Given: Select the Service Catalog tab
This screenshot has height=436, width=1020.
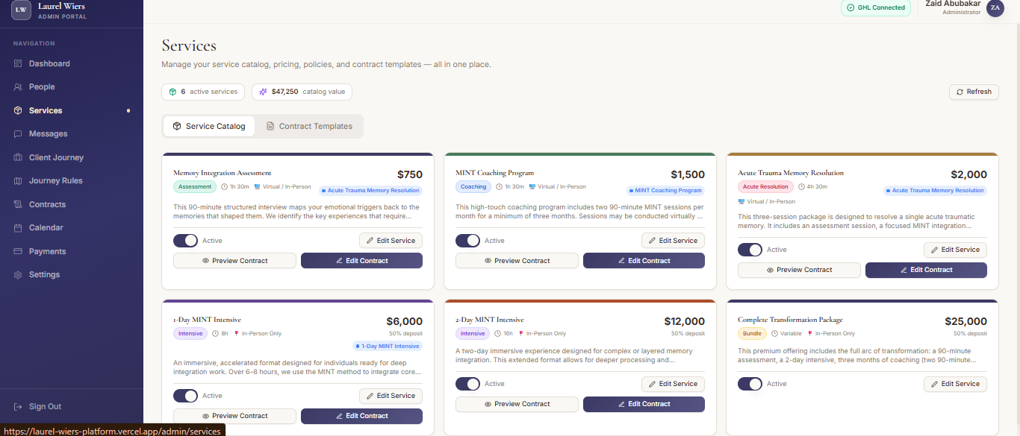Looking at the screenshot, I should tap(209, 127).
